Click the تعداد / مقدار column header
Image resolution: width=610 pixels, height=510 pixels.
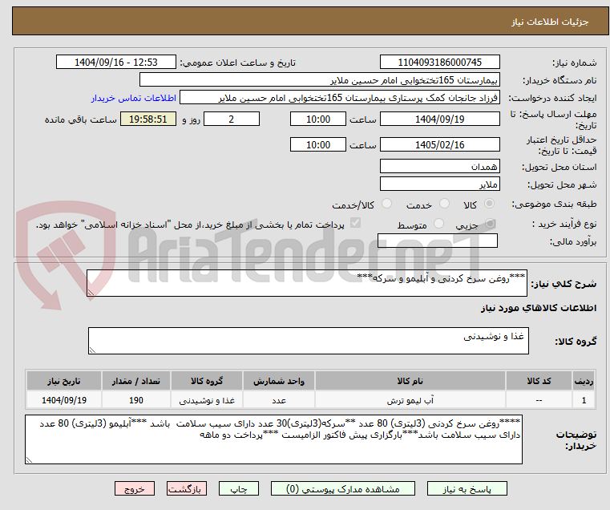point(136,381)
